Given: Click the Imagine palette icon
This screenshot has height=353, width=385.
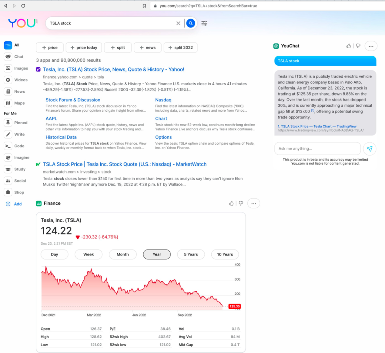Looking at the screenshot, I should pos(8,157).
